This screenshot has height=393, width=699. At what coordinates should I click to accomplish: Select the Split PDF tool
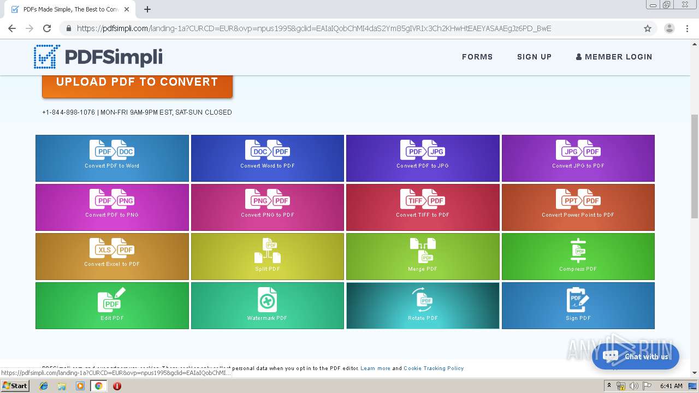point(268,257)
